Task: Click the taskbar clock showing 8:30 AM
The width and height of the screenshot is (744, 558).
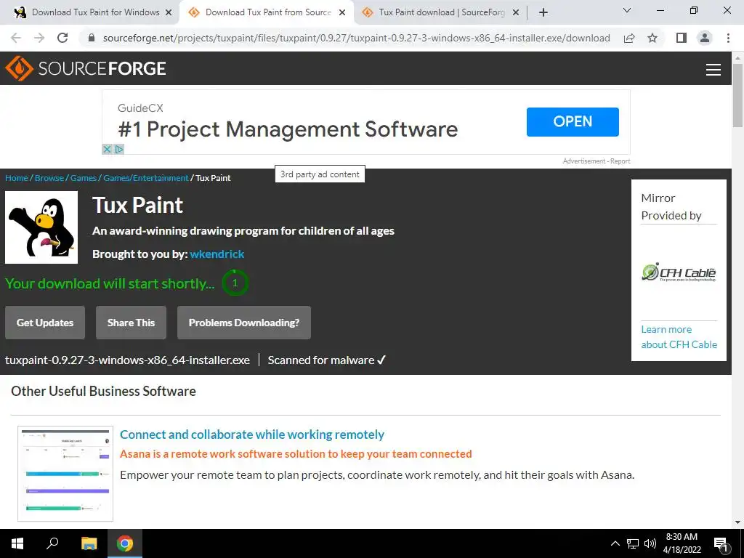Action: pyautogui.click(x=682, y=543)
